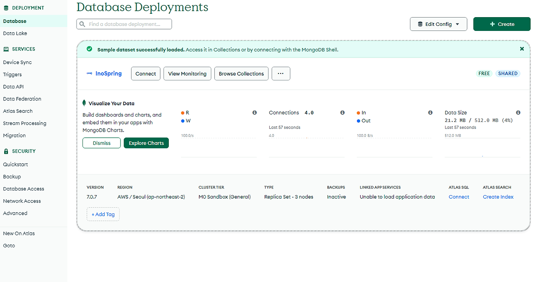Click data size 21.2 MB / 512.0 MB value
Image resolution: width=536 pixels, height=282 pixels.
click(x=479, y=120)
